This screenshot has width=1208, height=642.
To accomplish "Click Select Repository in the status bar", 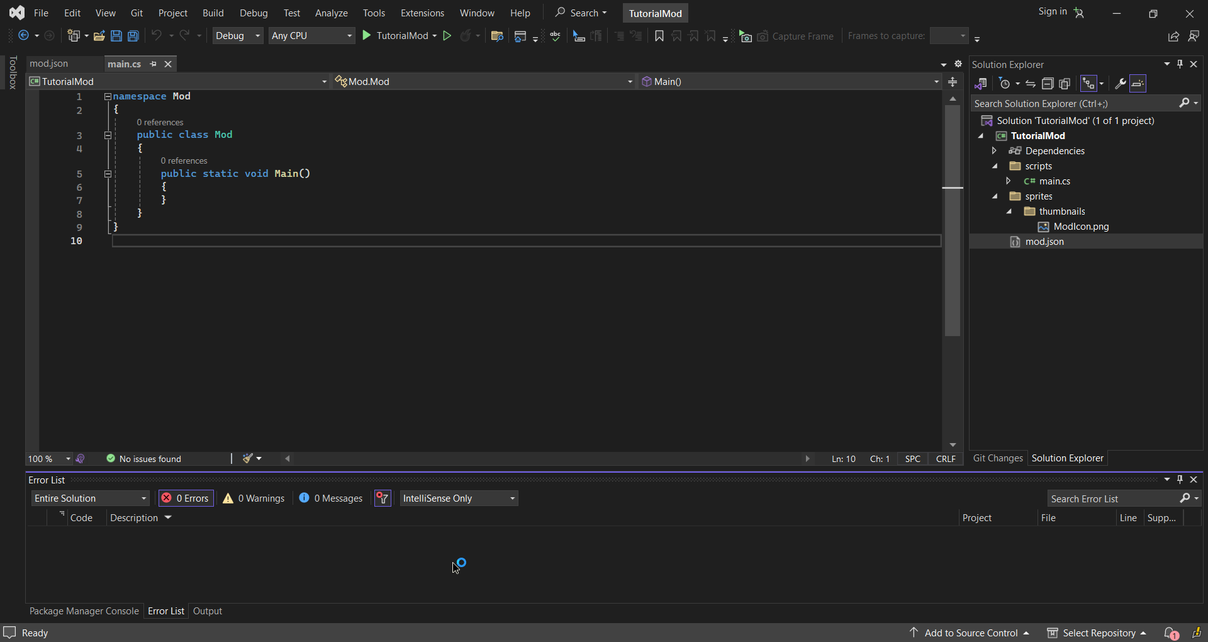I will tap(1097, 633).
